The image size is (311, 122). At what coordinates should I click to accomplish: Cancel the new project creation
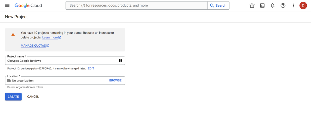[33, 97]
